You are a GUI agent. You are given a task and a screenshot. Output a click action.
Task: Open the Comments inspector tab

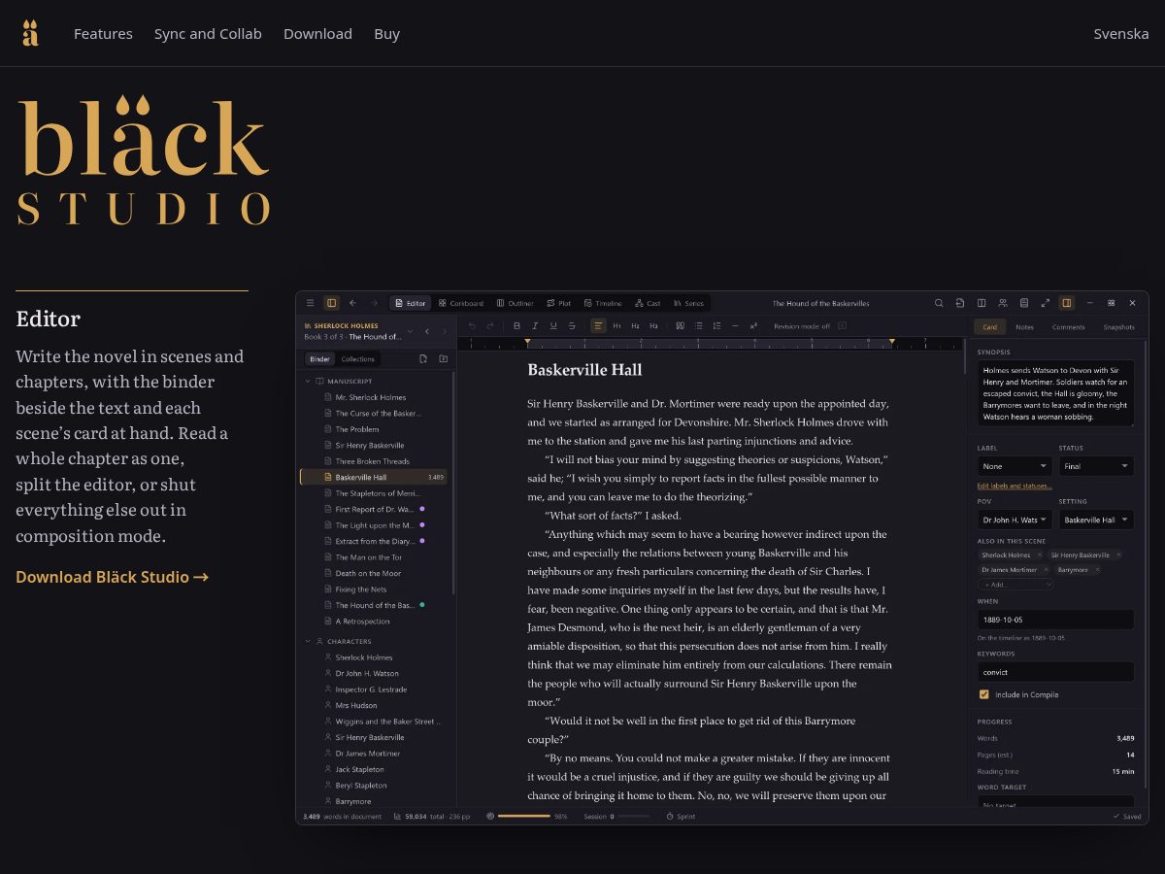click(1068, 327)
